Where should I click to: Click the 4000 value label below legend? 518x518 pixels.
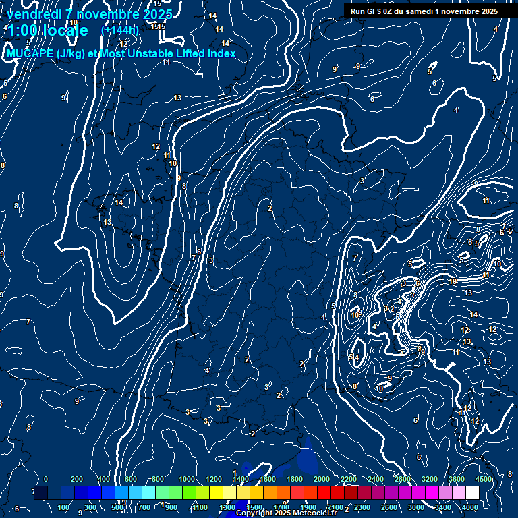(470, 507)
